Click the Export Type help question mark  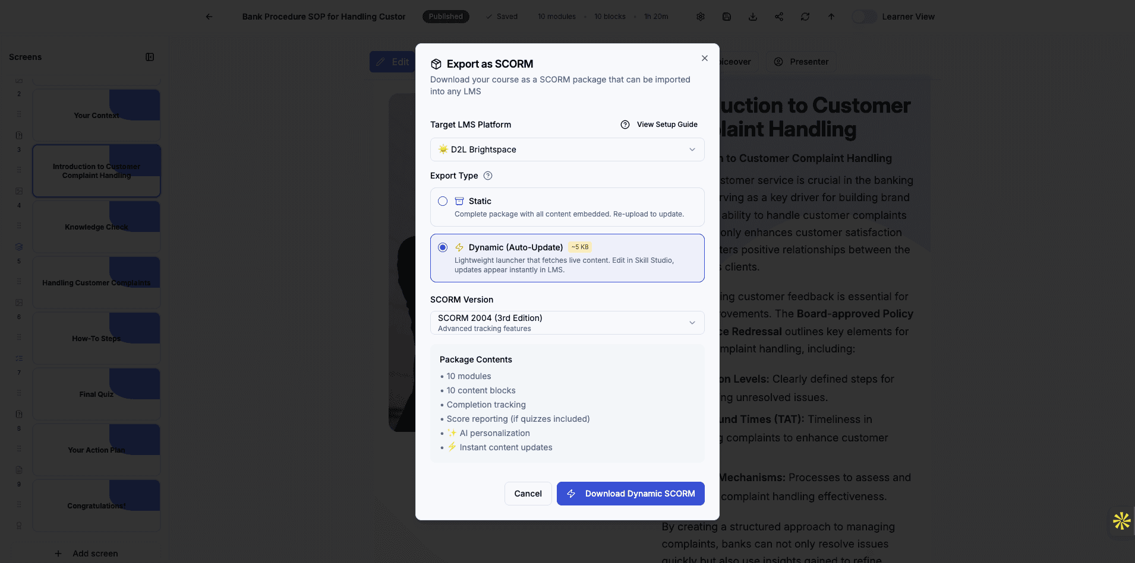[488, 176]
